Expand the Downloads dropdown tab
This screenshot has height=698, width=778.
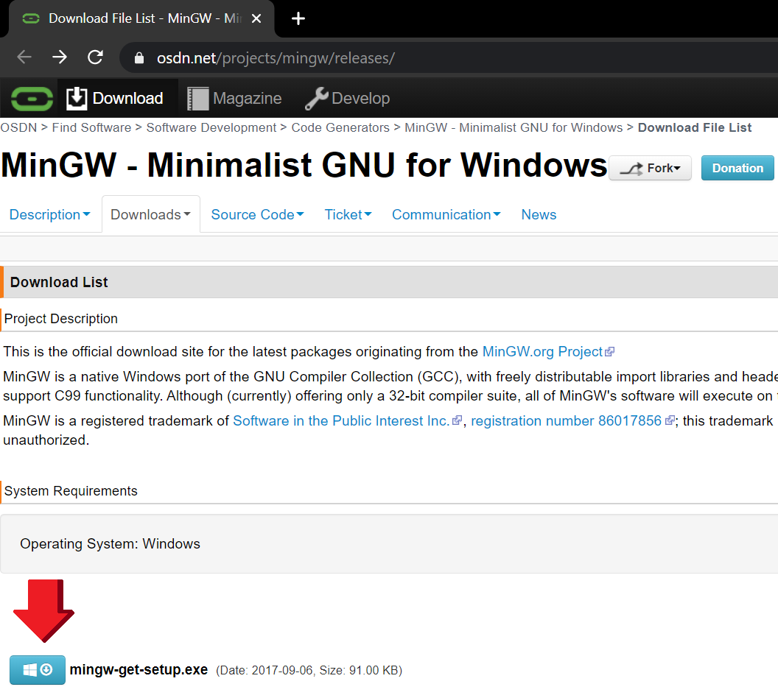151,215
